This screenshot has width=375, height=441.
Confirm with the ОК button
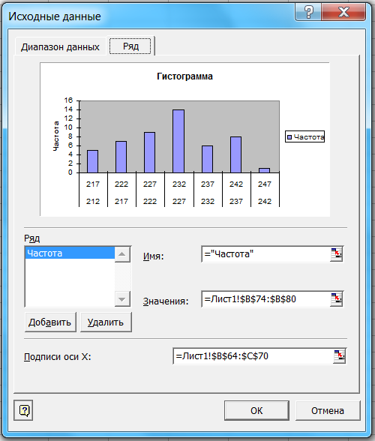coord(256,411)
